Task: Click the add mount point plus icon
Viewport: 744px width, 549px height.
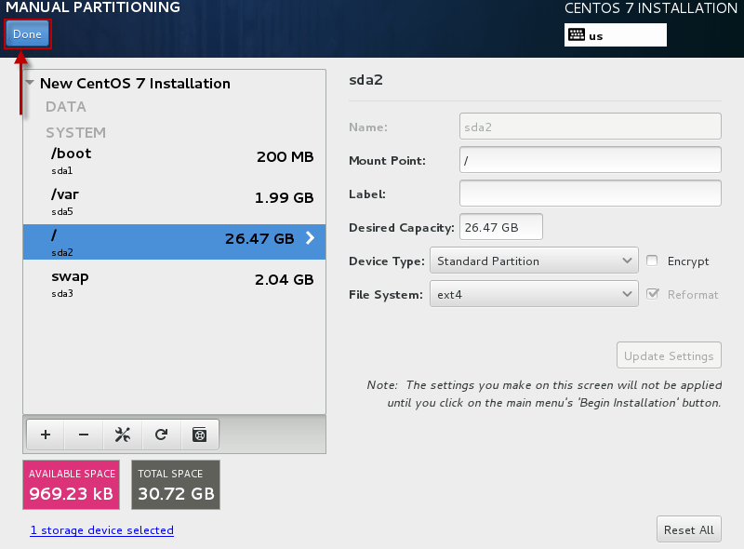Action: 46,435
